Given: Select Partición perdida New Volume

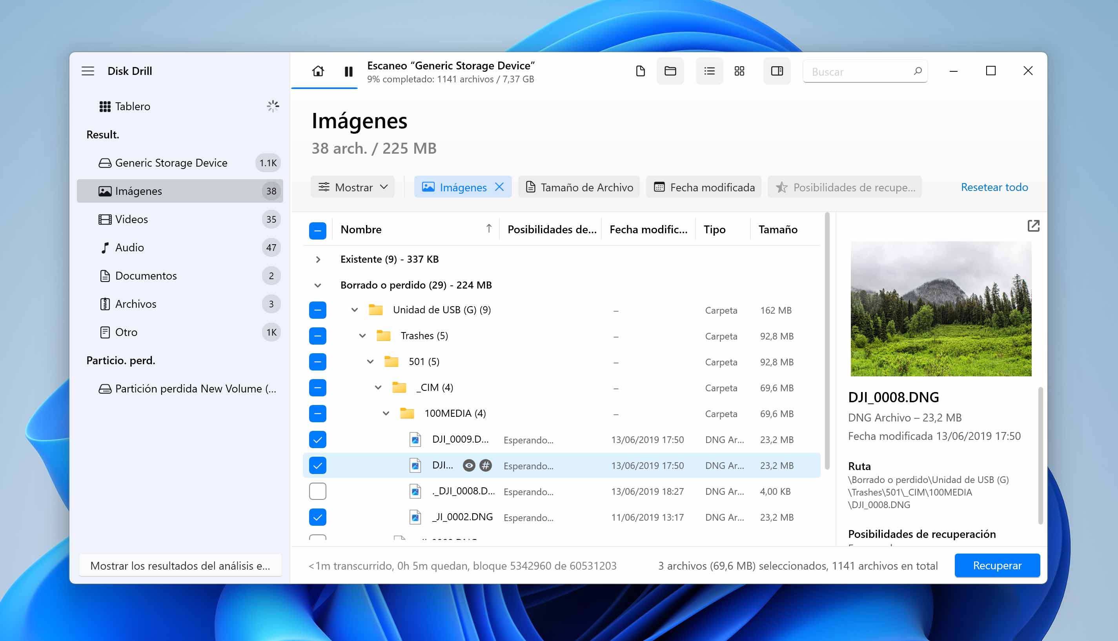Looking at the screenshot, I should [180, 389].
